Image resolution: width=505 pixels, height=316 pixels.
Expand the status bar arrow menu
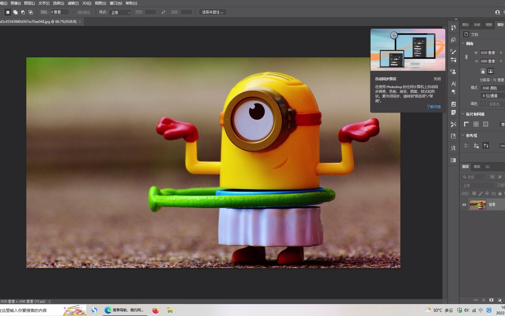49,301
